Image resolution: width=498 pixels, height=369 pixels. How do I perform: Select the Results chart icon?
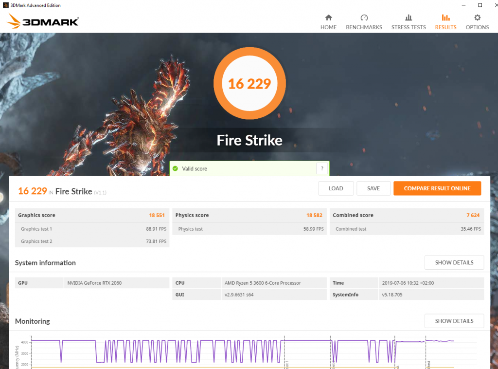pos(445,18)
